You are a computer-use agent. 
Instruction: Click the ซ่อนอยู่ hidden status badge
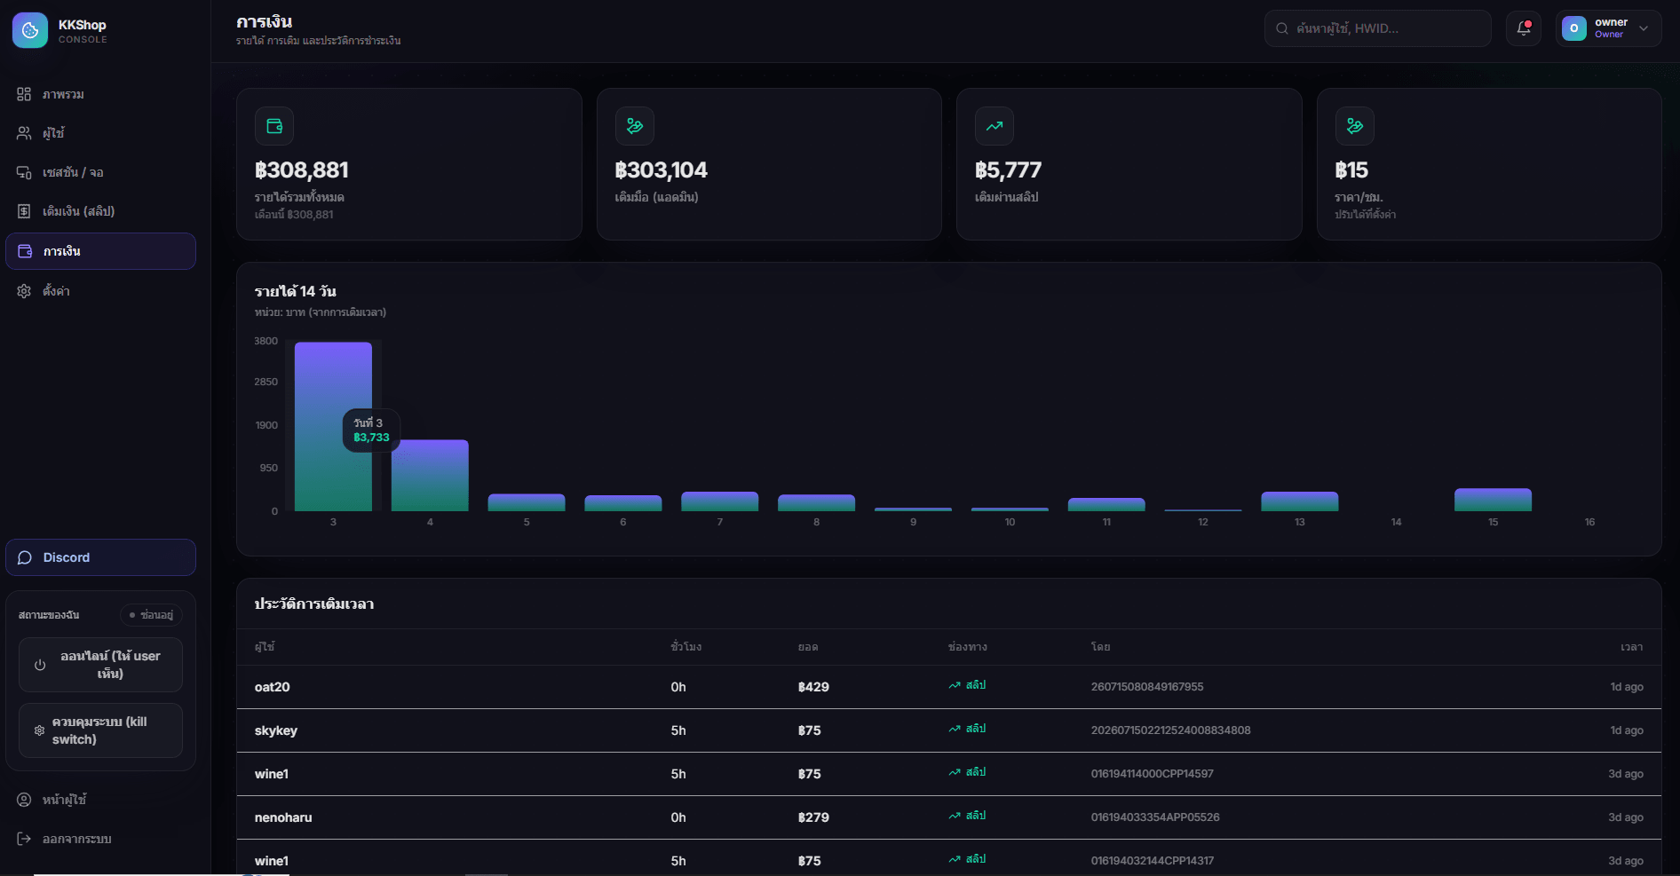pos(151,615)
